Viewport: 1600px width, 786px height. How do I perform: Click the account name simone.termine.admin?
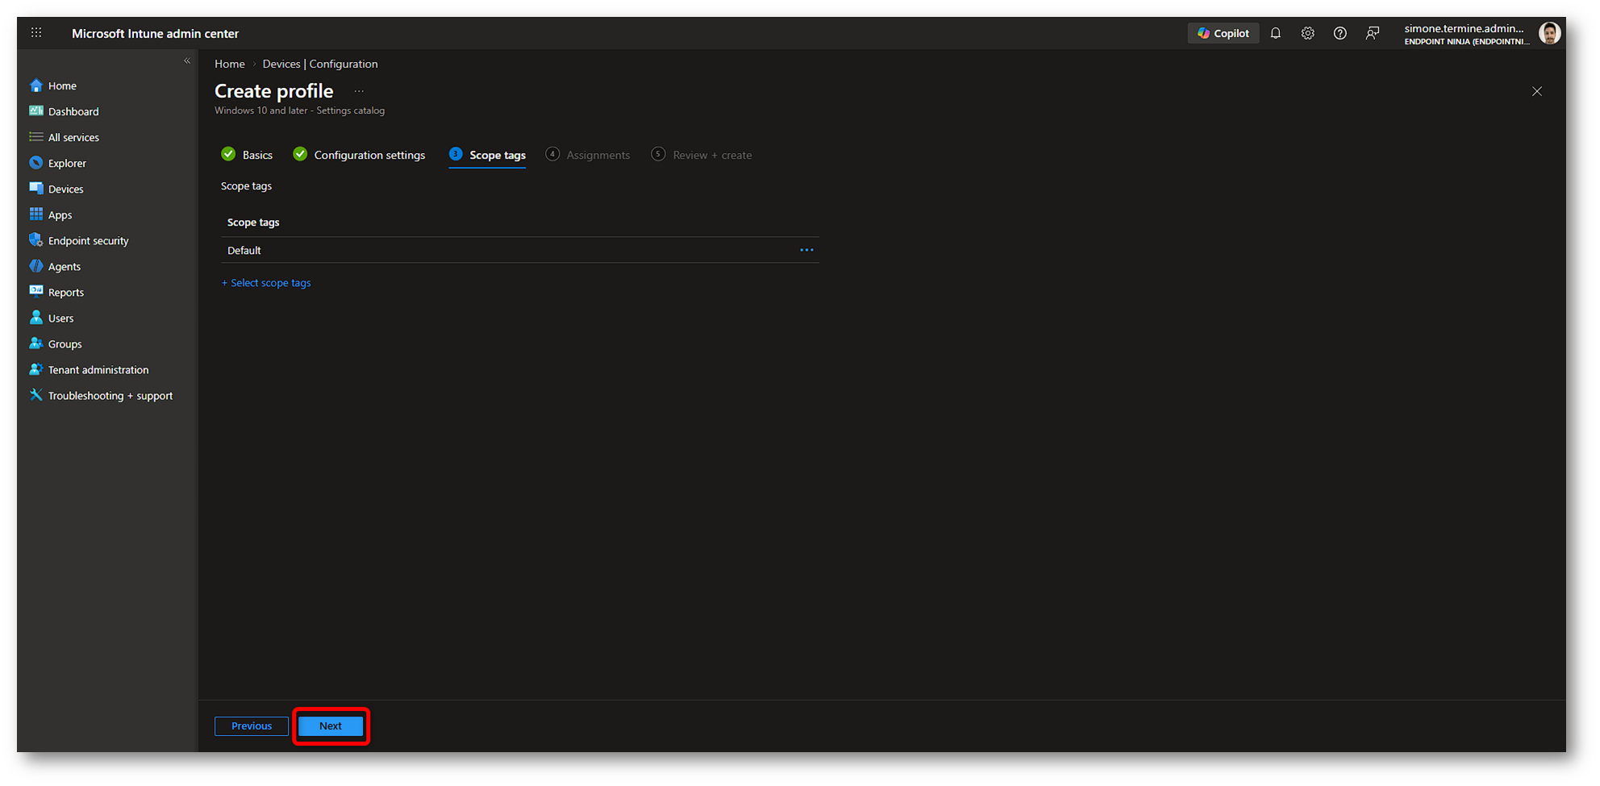pos(1464,28)
